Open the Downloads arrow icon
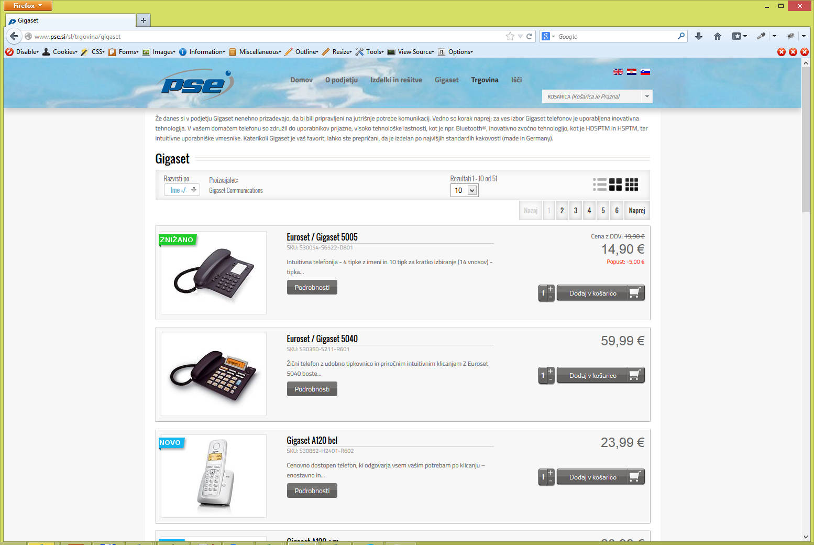This screenshot has width=814, height=545. 699,36
